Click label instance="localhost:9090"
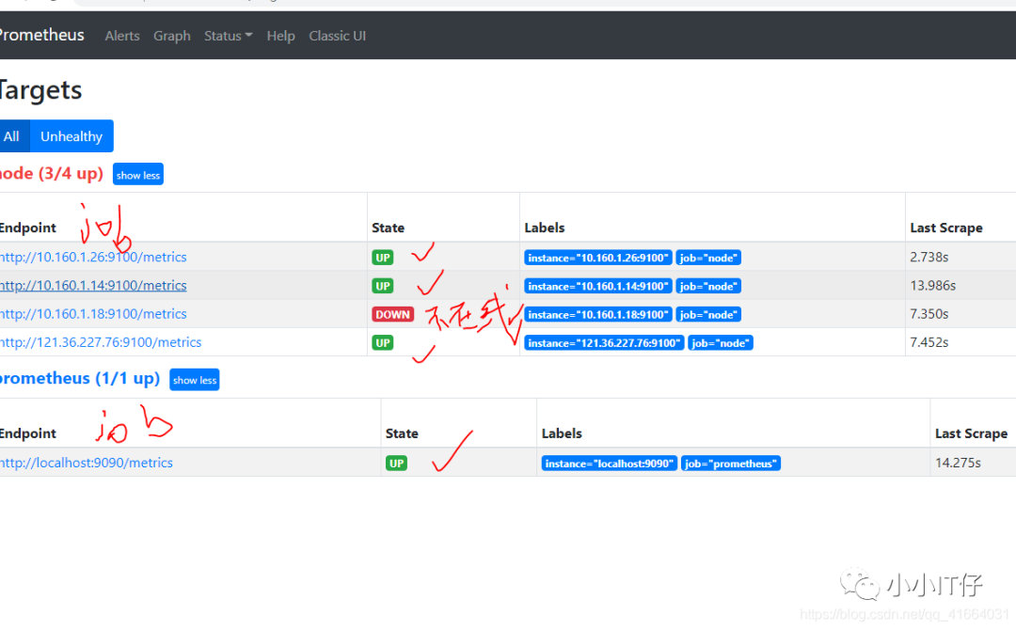Image resolution: width=1016 pixels, height=630 pixels. [609, 464]
